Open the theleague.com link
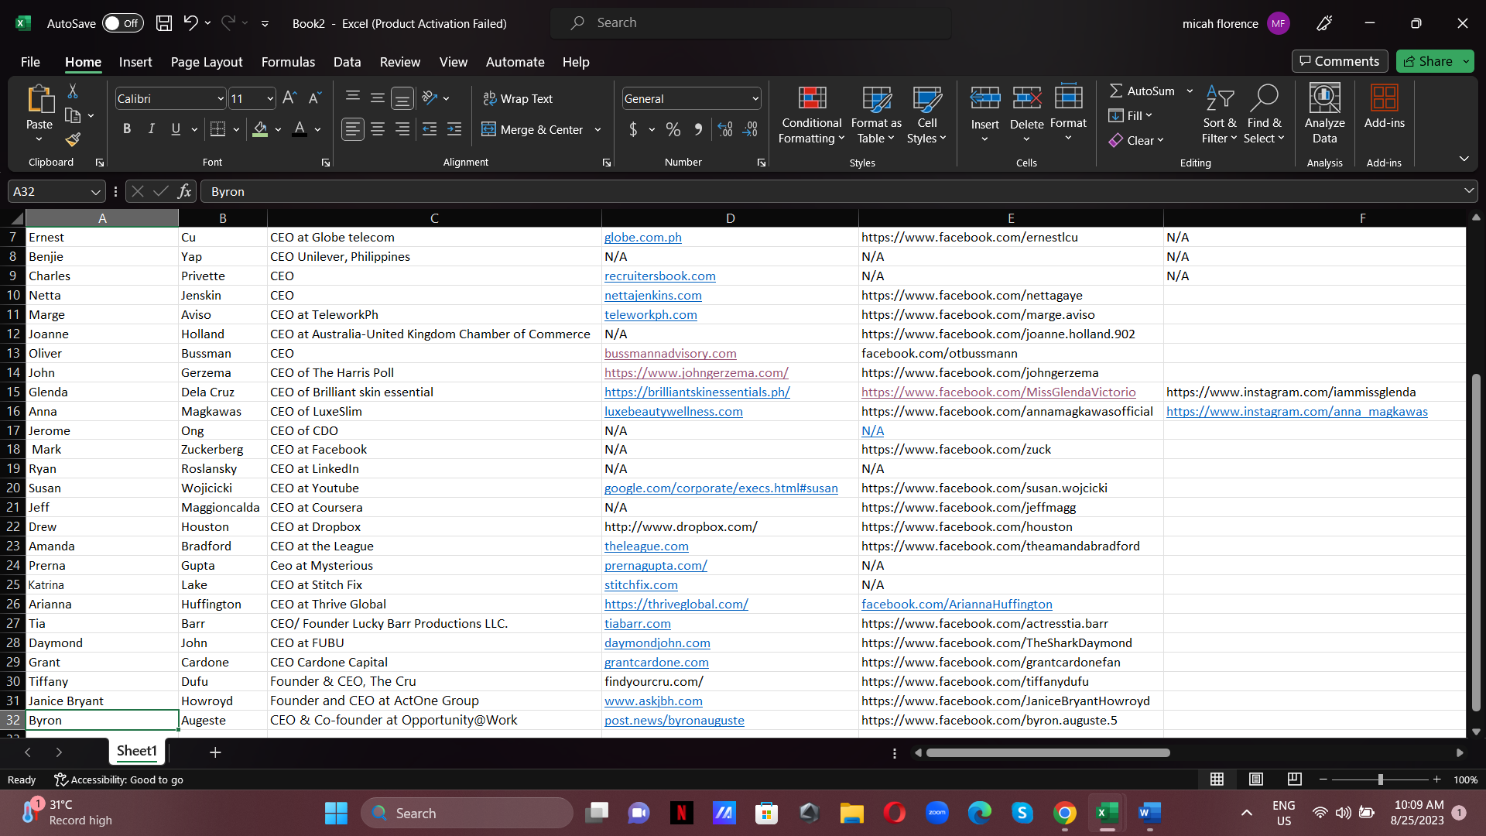This screenshot has width=1486, height=836. click(x=646, y=546)
